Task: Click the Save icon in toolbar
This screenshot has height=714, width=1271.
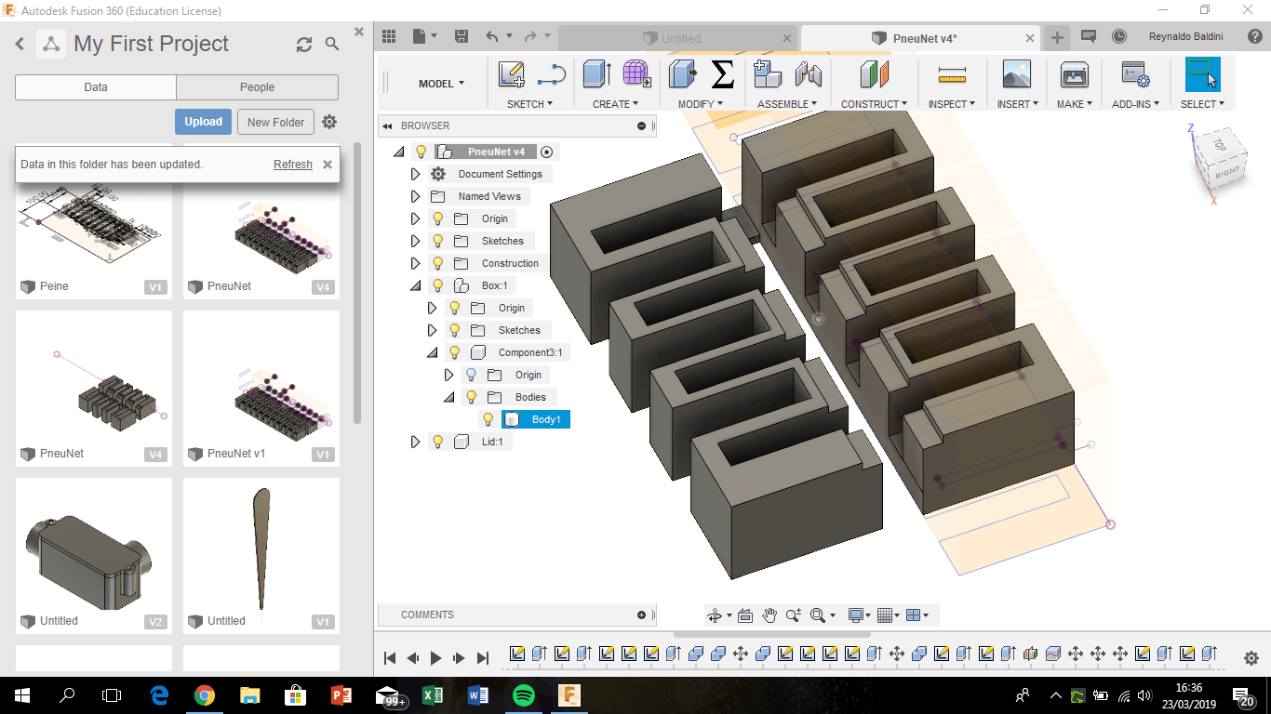Action: [x=461, y=36]
